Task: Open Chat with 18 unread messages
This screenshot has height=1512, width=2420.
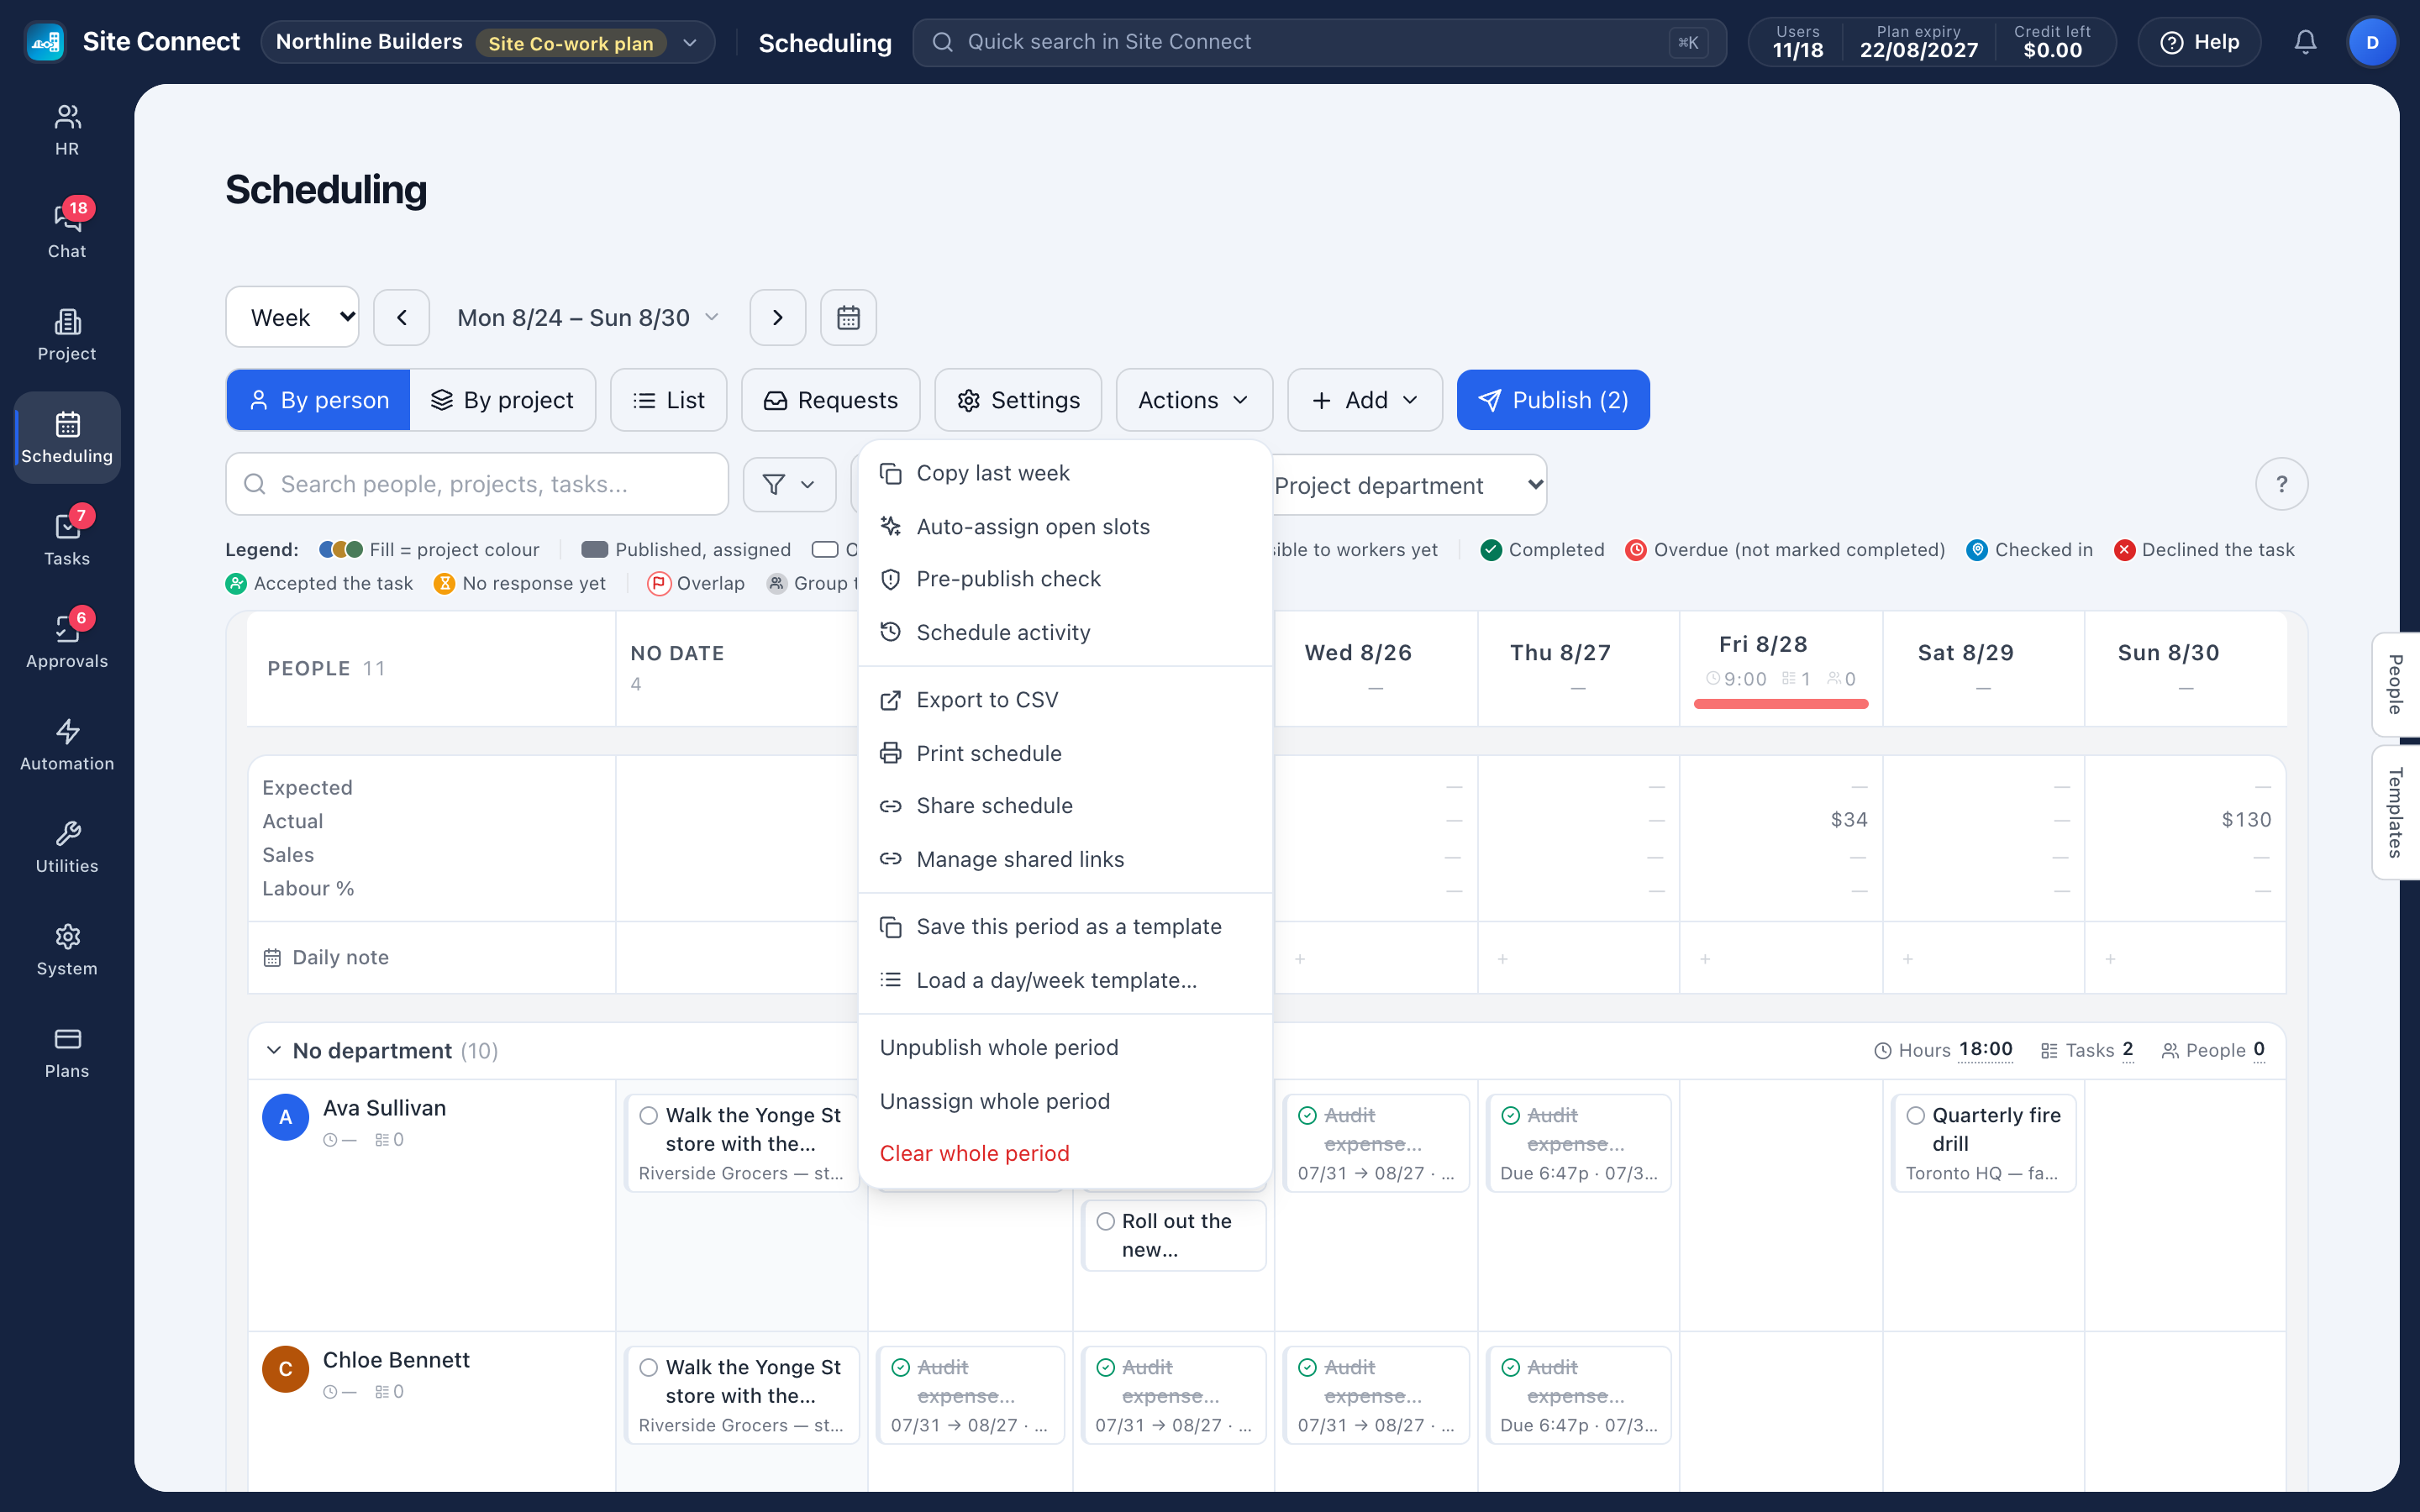Action: click(67, 232)
